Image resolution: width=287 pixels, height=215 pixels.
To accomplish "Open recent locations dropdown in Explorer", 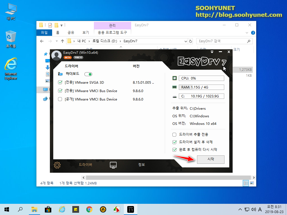I will coord(57,41).
